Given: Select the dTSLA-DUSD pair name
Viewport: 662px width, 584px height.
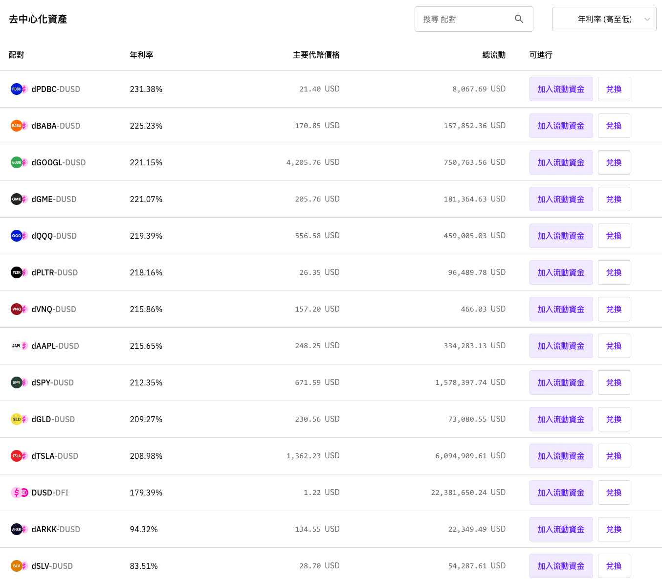Looking at the screenshot, I should [55, 456].
